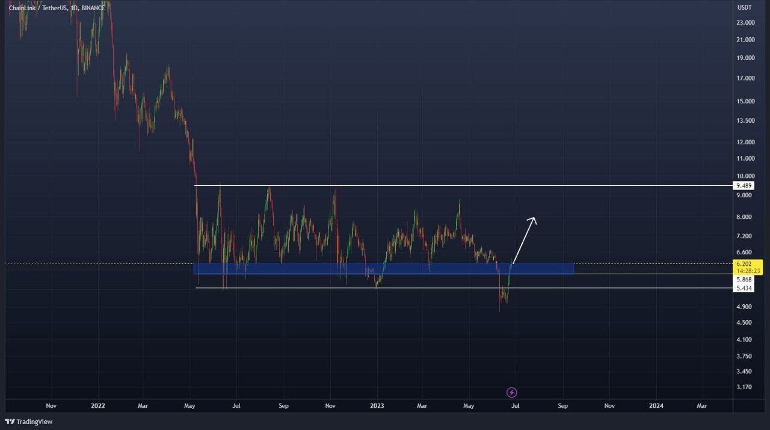Click the 2024 label on time axis
The width and height of the screenshot is (770, 430).
tap(656, 406)
